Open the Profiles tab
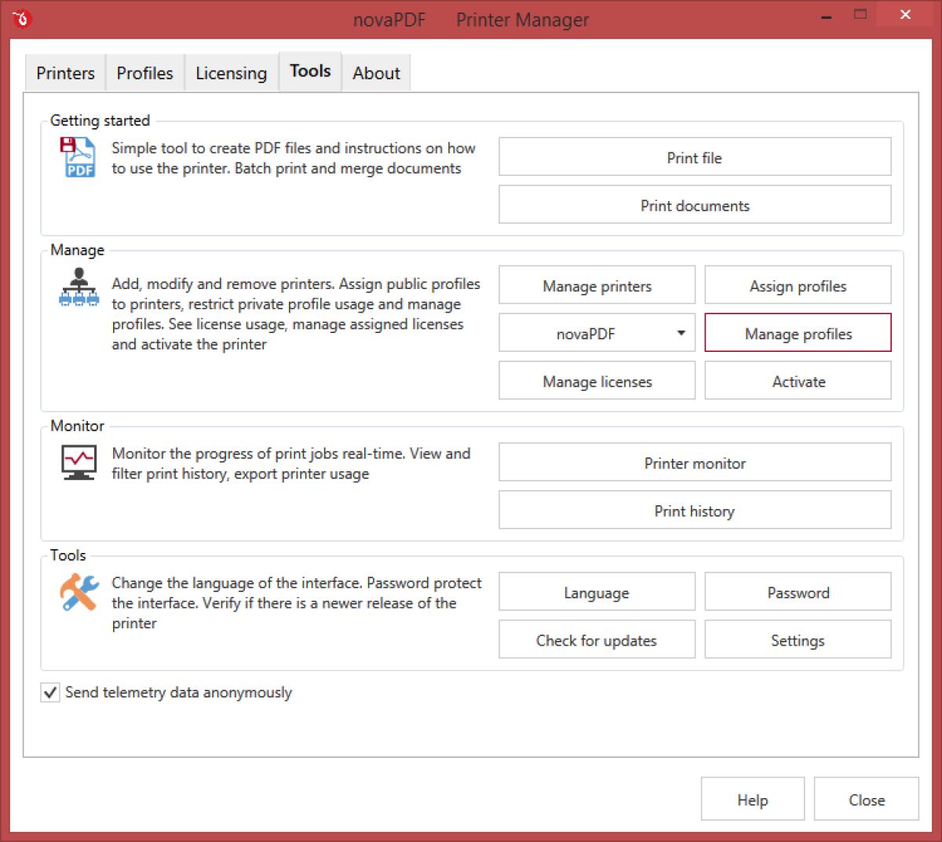Image resolution: width=942 pixels, height=842 pixels. (x=144, y=72)
